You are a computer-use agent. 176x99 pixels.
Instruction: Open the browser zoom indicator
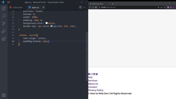pyautogui.click(x=158, y=7)
